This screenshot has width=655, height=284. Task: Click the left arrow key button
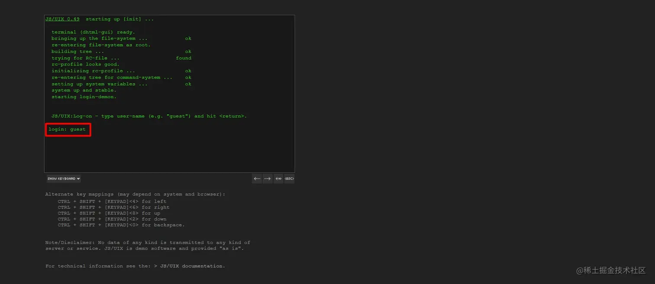pyautogui.click(x=257, y=179)
